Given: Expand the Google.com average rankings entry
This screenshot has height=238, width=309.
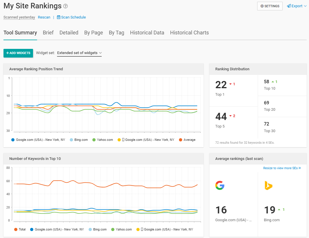Looking at the screenshot, I should pyautogui.click(x=233, y=220).
